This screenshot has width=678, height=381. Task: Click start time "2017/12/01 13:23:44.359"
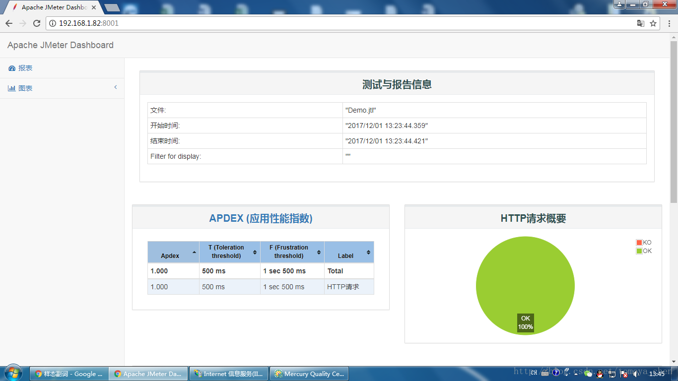click(x=386, y=126)
